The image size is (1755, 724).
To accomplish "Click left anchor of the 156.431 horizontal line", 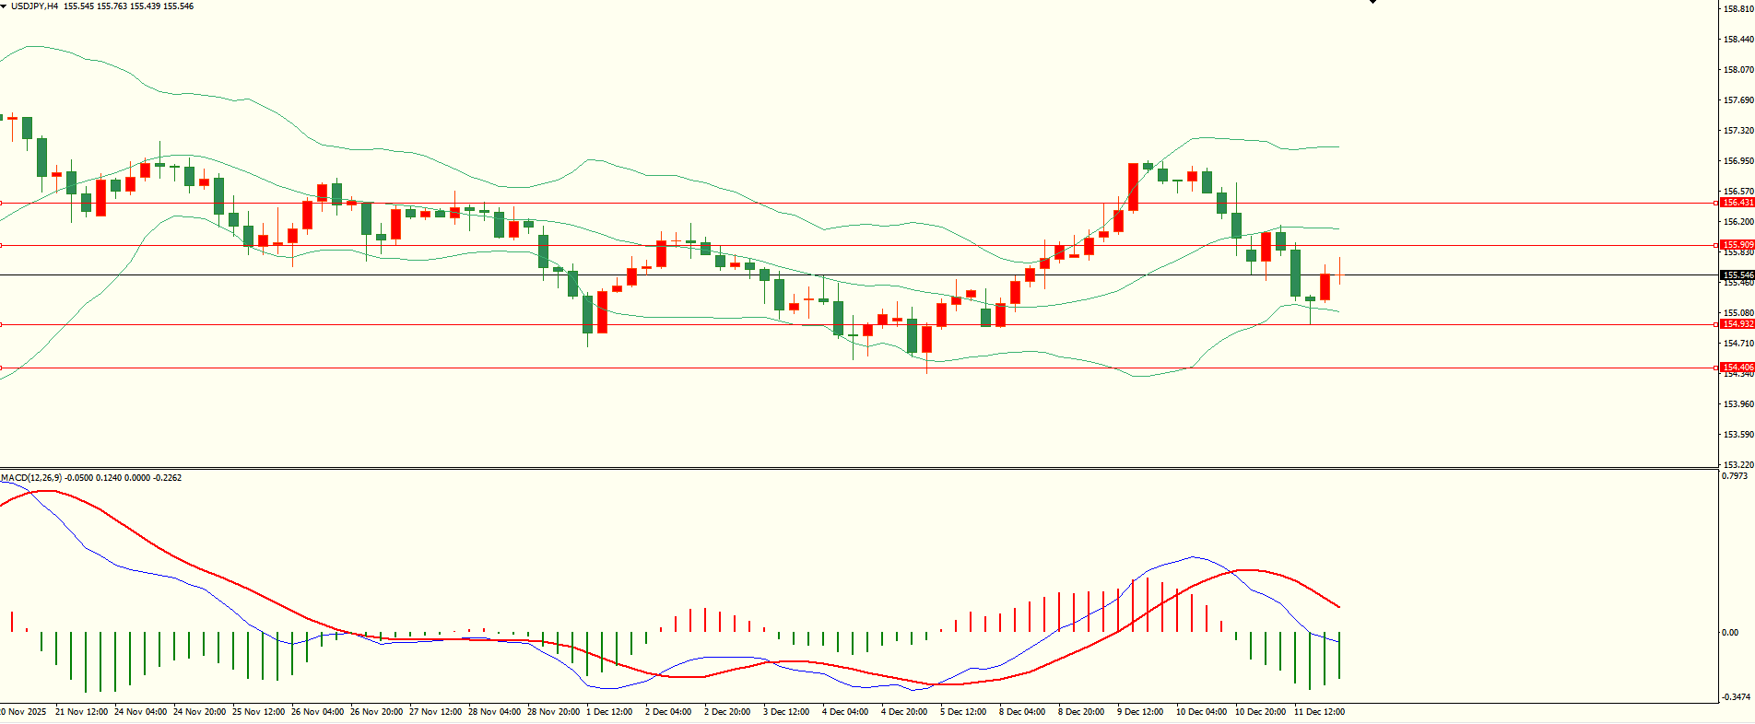I will tap(2, 203).
